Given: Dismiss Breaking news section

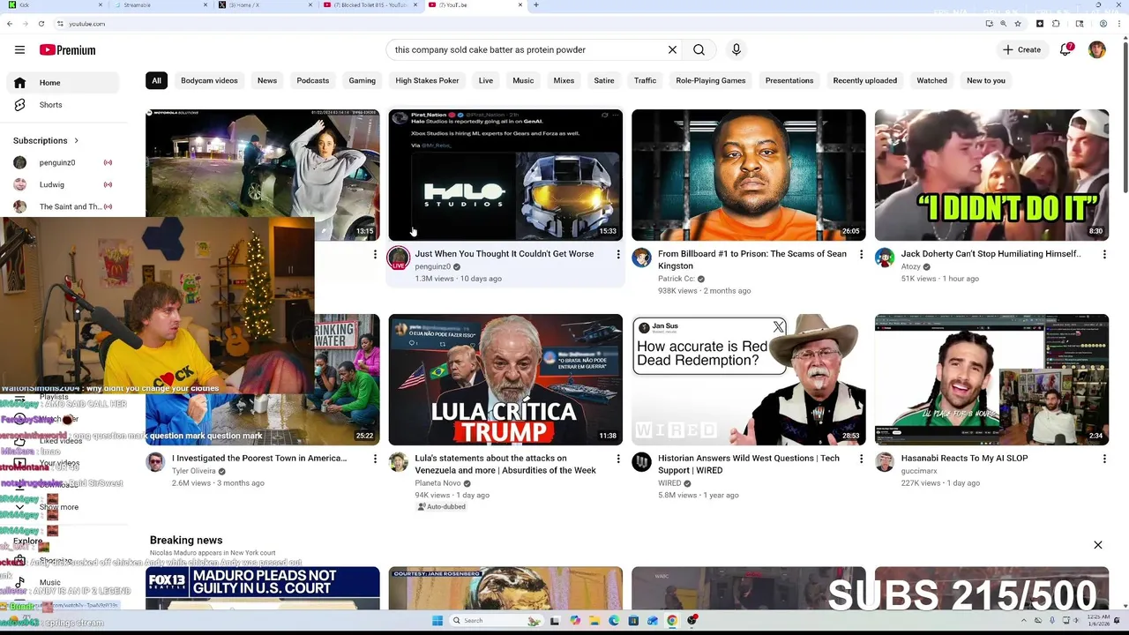Looking at the screenshot, I should point(1098,545).
